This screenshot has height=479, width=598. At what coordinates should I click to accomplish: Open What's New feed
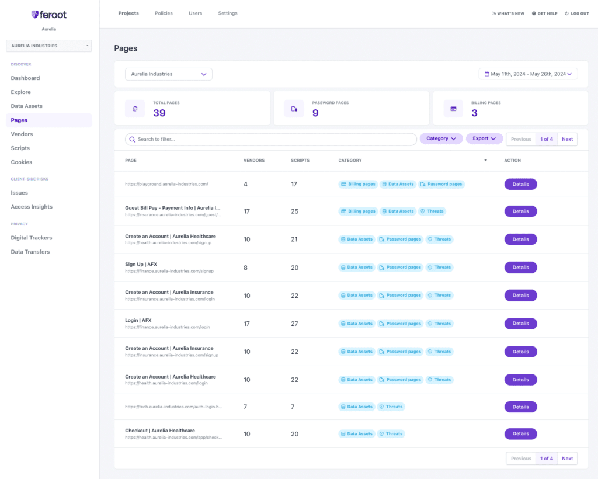[x=508, y=13]
